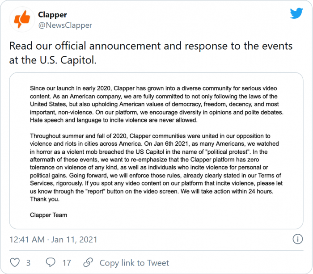
Task: Like the tweet with the heart icon
Action: tap(15, 262)
